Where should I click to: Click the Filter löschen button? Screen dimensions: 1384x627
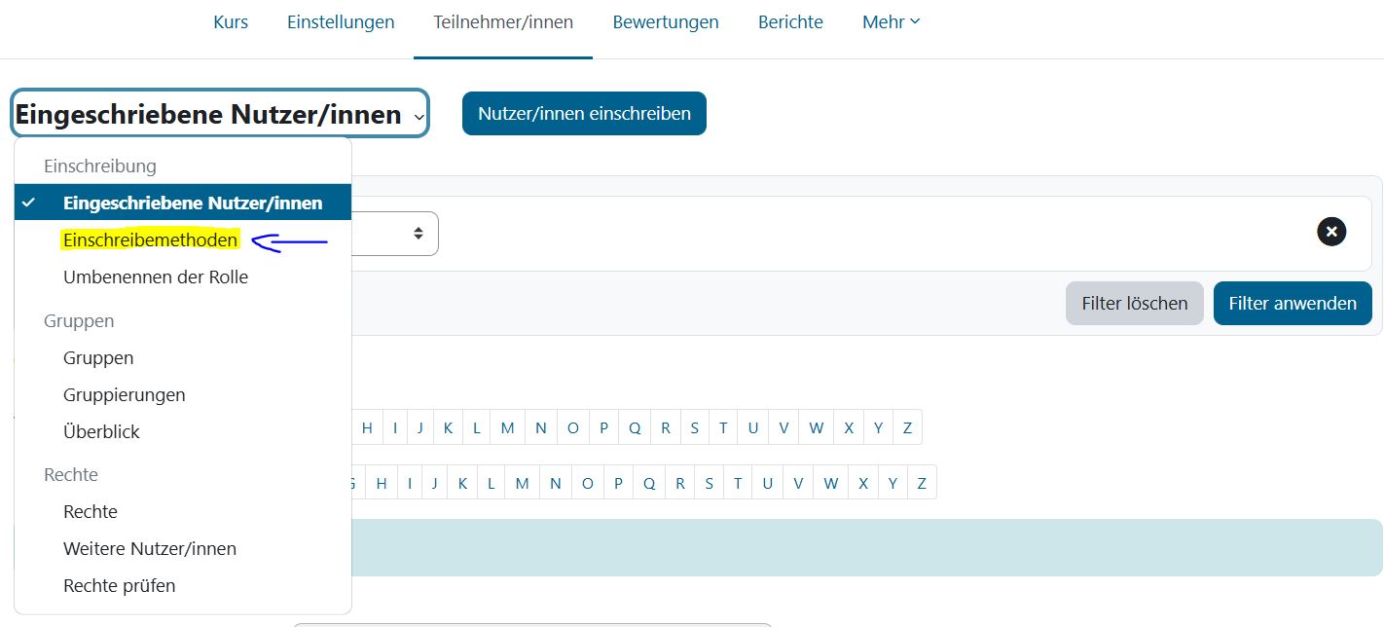point(1134,304)
